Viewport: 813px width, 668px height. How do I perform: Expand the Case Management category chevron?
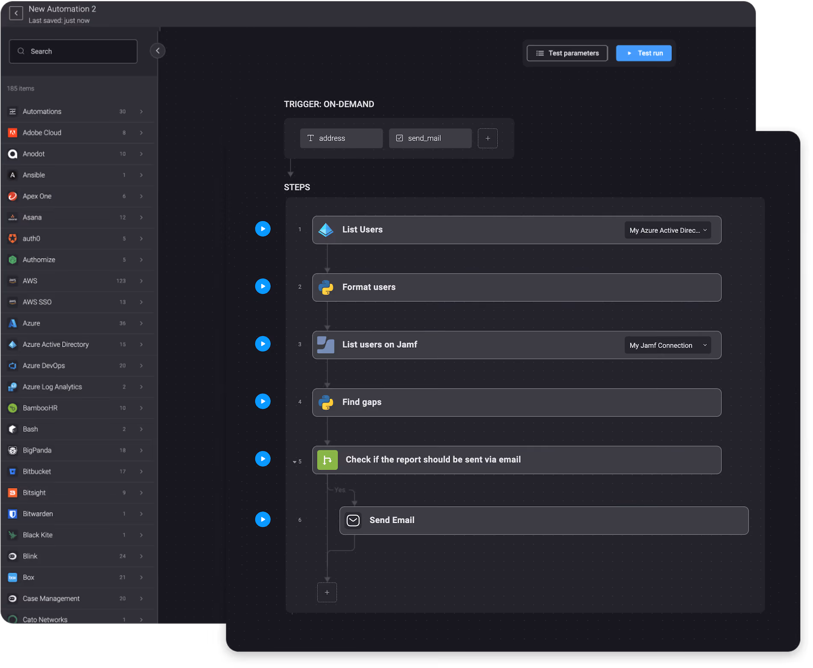(141, 599)
